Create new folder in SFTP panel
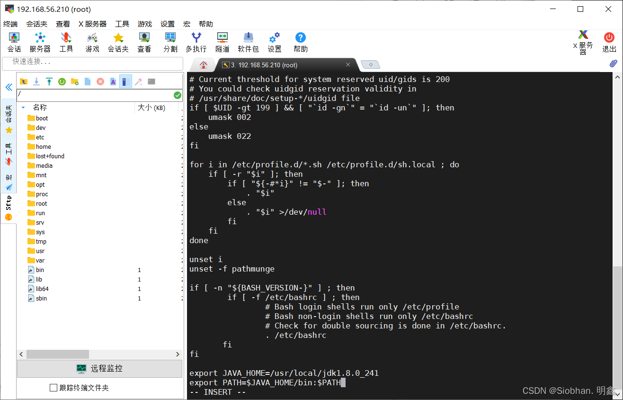Viewport: 623px width, 400px height. [74, 82]
